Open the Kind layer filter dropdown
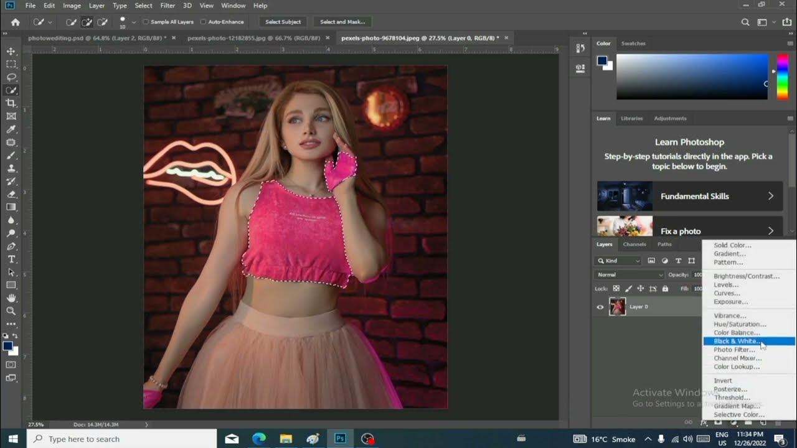 click(618, 261)
